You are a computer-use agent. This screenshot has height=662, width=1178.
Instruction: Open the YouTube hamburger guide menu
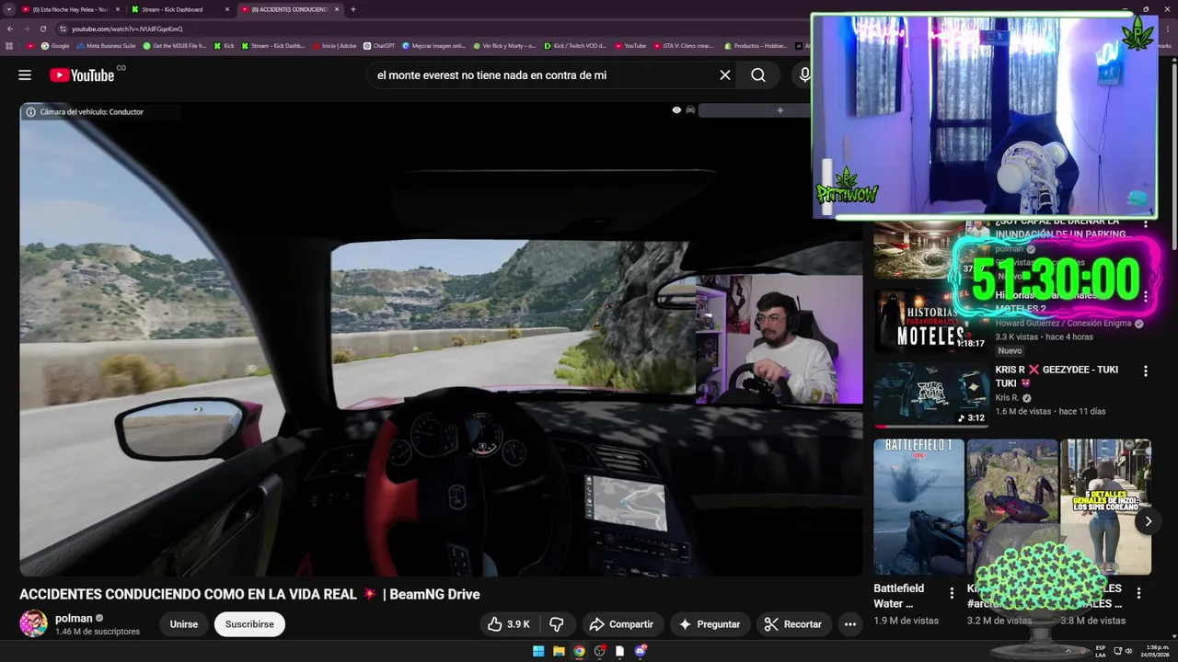coord(25,75)
